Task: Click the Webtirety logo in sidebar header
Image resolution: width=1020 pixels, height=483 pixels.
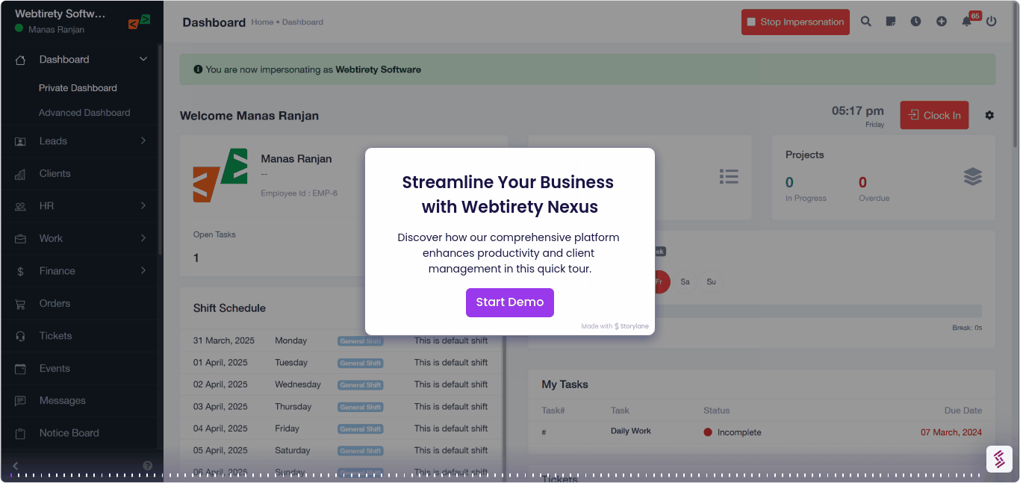Action: coord(139,22)
